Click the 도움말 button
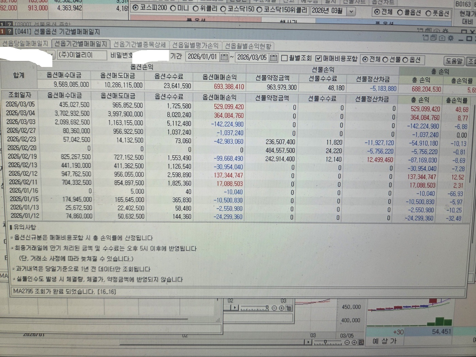Screen dimensions: 476x357 coord(454,61)
